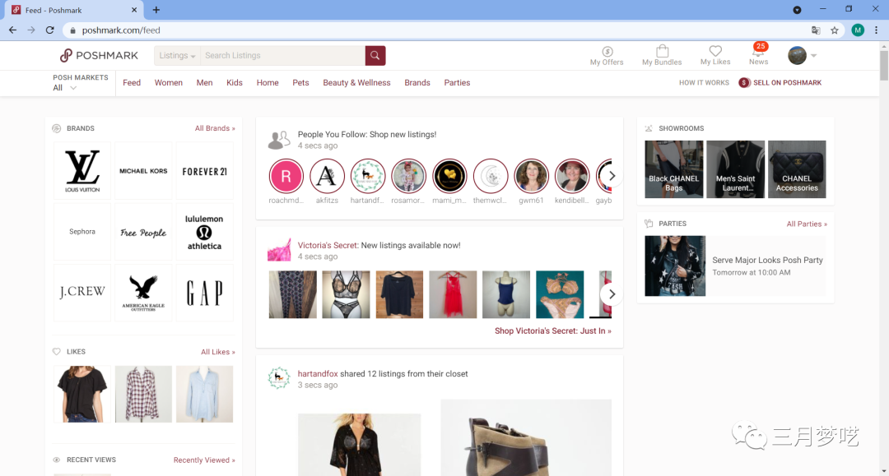Open hartandf profile avatar in followed list
This screenshot has width=889, height=476.
[368, 176]
